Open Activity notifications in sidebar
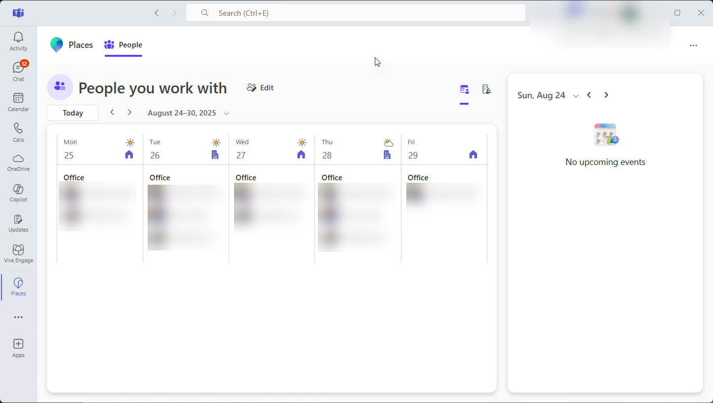This screenshot has height=403, width=713. click(x=18, y=41)
